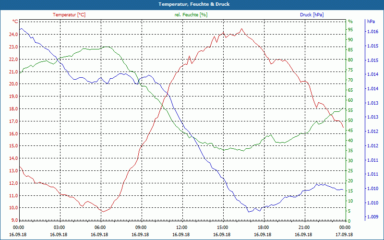Click the "°C" unit label on temperature axis
The width and height of the screenshot is (384, 240).
pos(15,22)
